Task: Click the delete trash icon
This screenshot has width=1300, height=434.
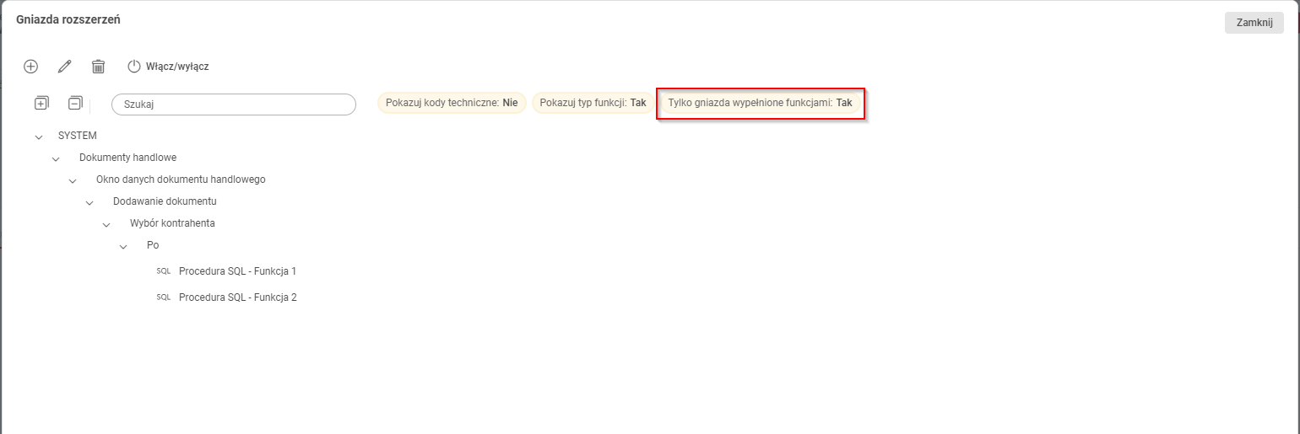Action: 98,66
